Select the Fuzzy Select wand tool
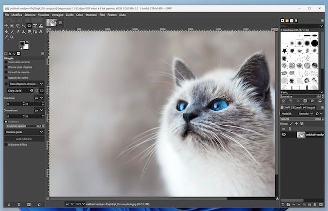Screen dimensions: 328x211 24,26
